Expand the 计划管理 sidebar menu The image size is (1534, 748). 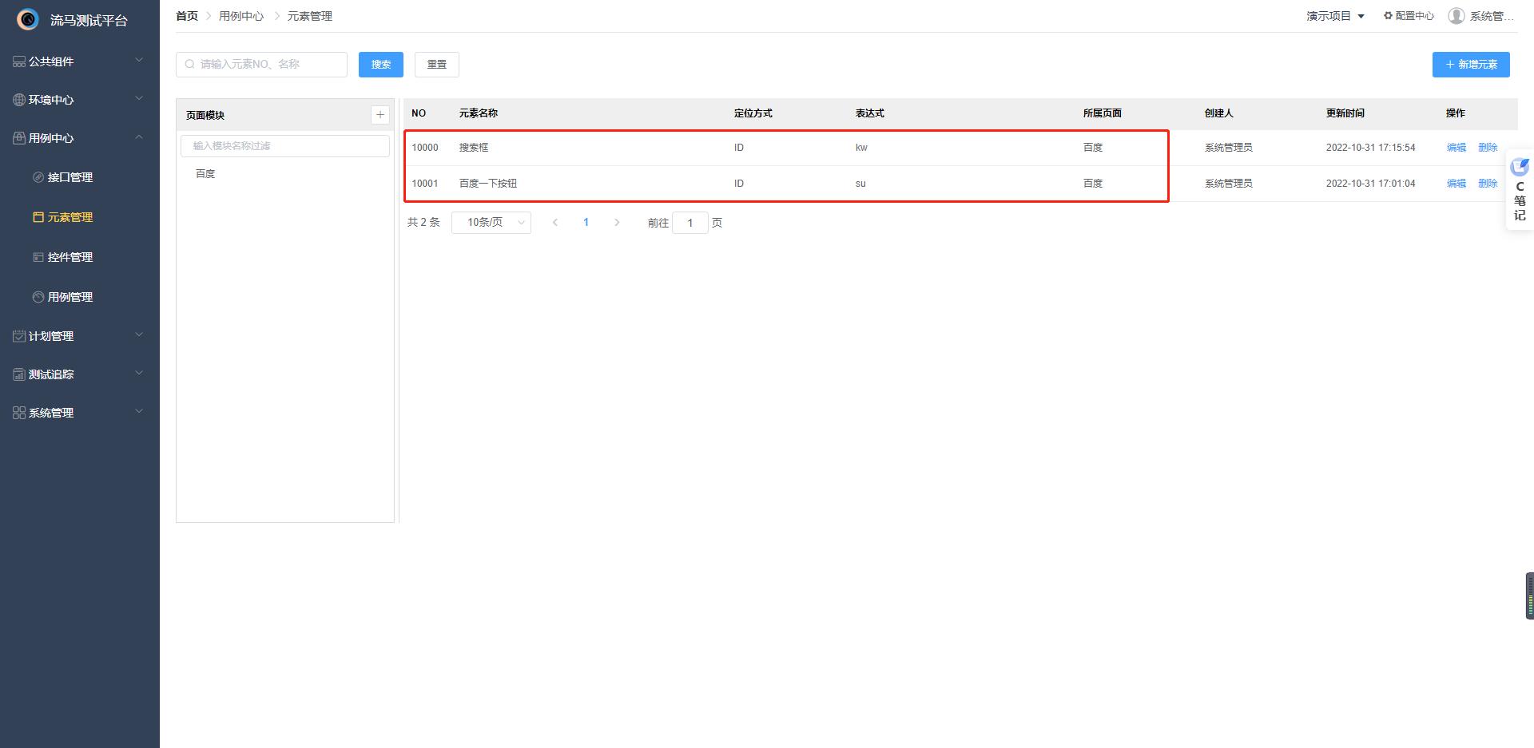pos(80,336)
